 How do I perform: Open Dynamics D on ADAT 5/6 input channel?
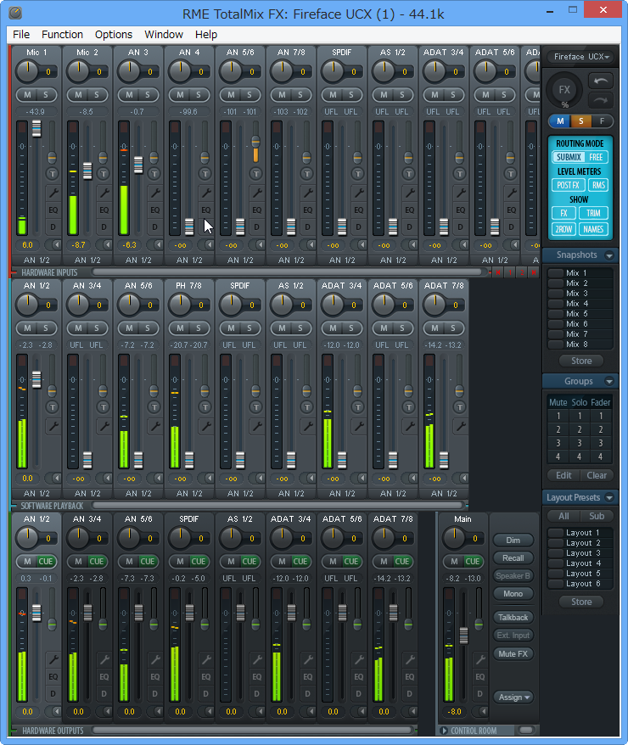511,227
